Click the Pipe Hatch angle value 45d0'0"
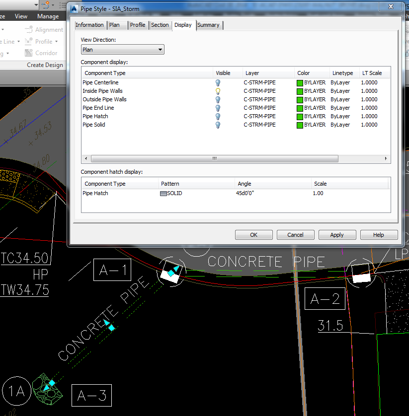Image resolution: width=409 pixels, height=416 pixels. point(245,193)
